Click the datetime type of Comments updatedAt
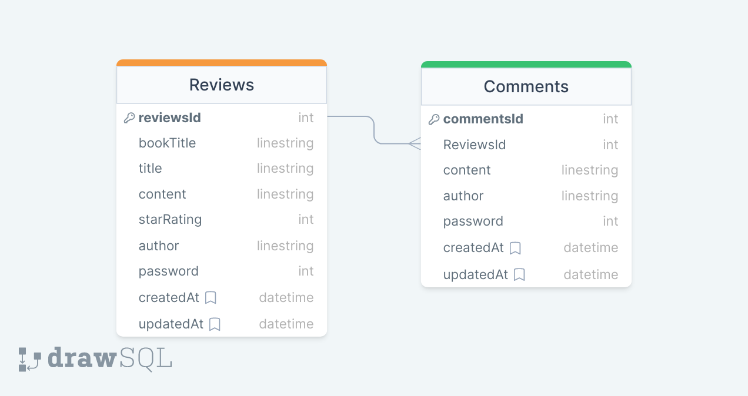This screenshot has width=748, height=396. 591,275
